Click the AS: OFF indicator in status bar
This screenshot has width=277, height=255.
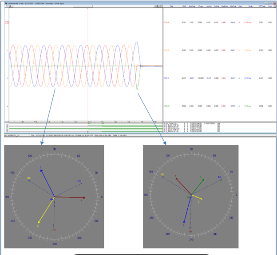[x=108, y=135]
